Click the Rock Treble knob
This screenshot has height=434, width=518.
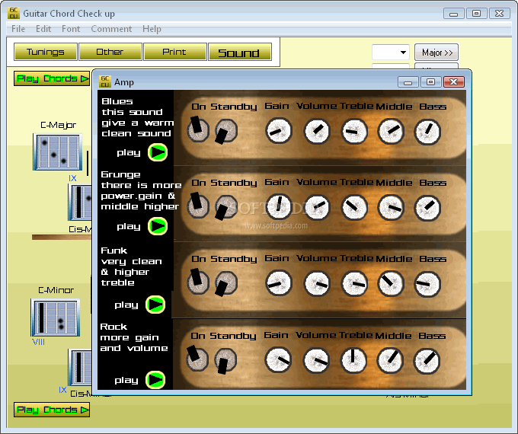click(x=353, y=361)
